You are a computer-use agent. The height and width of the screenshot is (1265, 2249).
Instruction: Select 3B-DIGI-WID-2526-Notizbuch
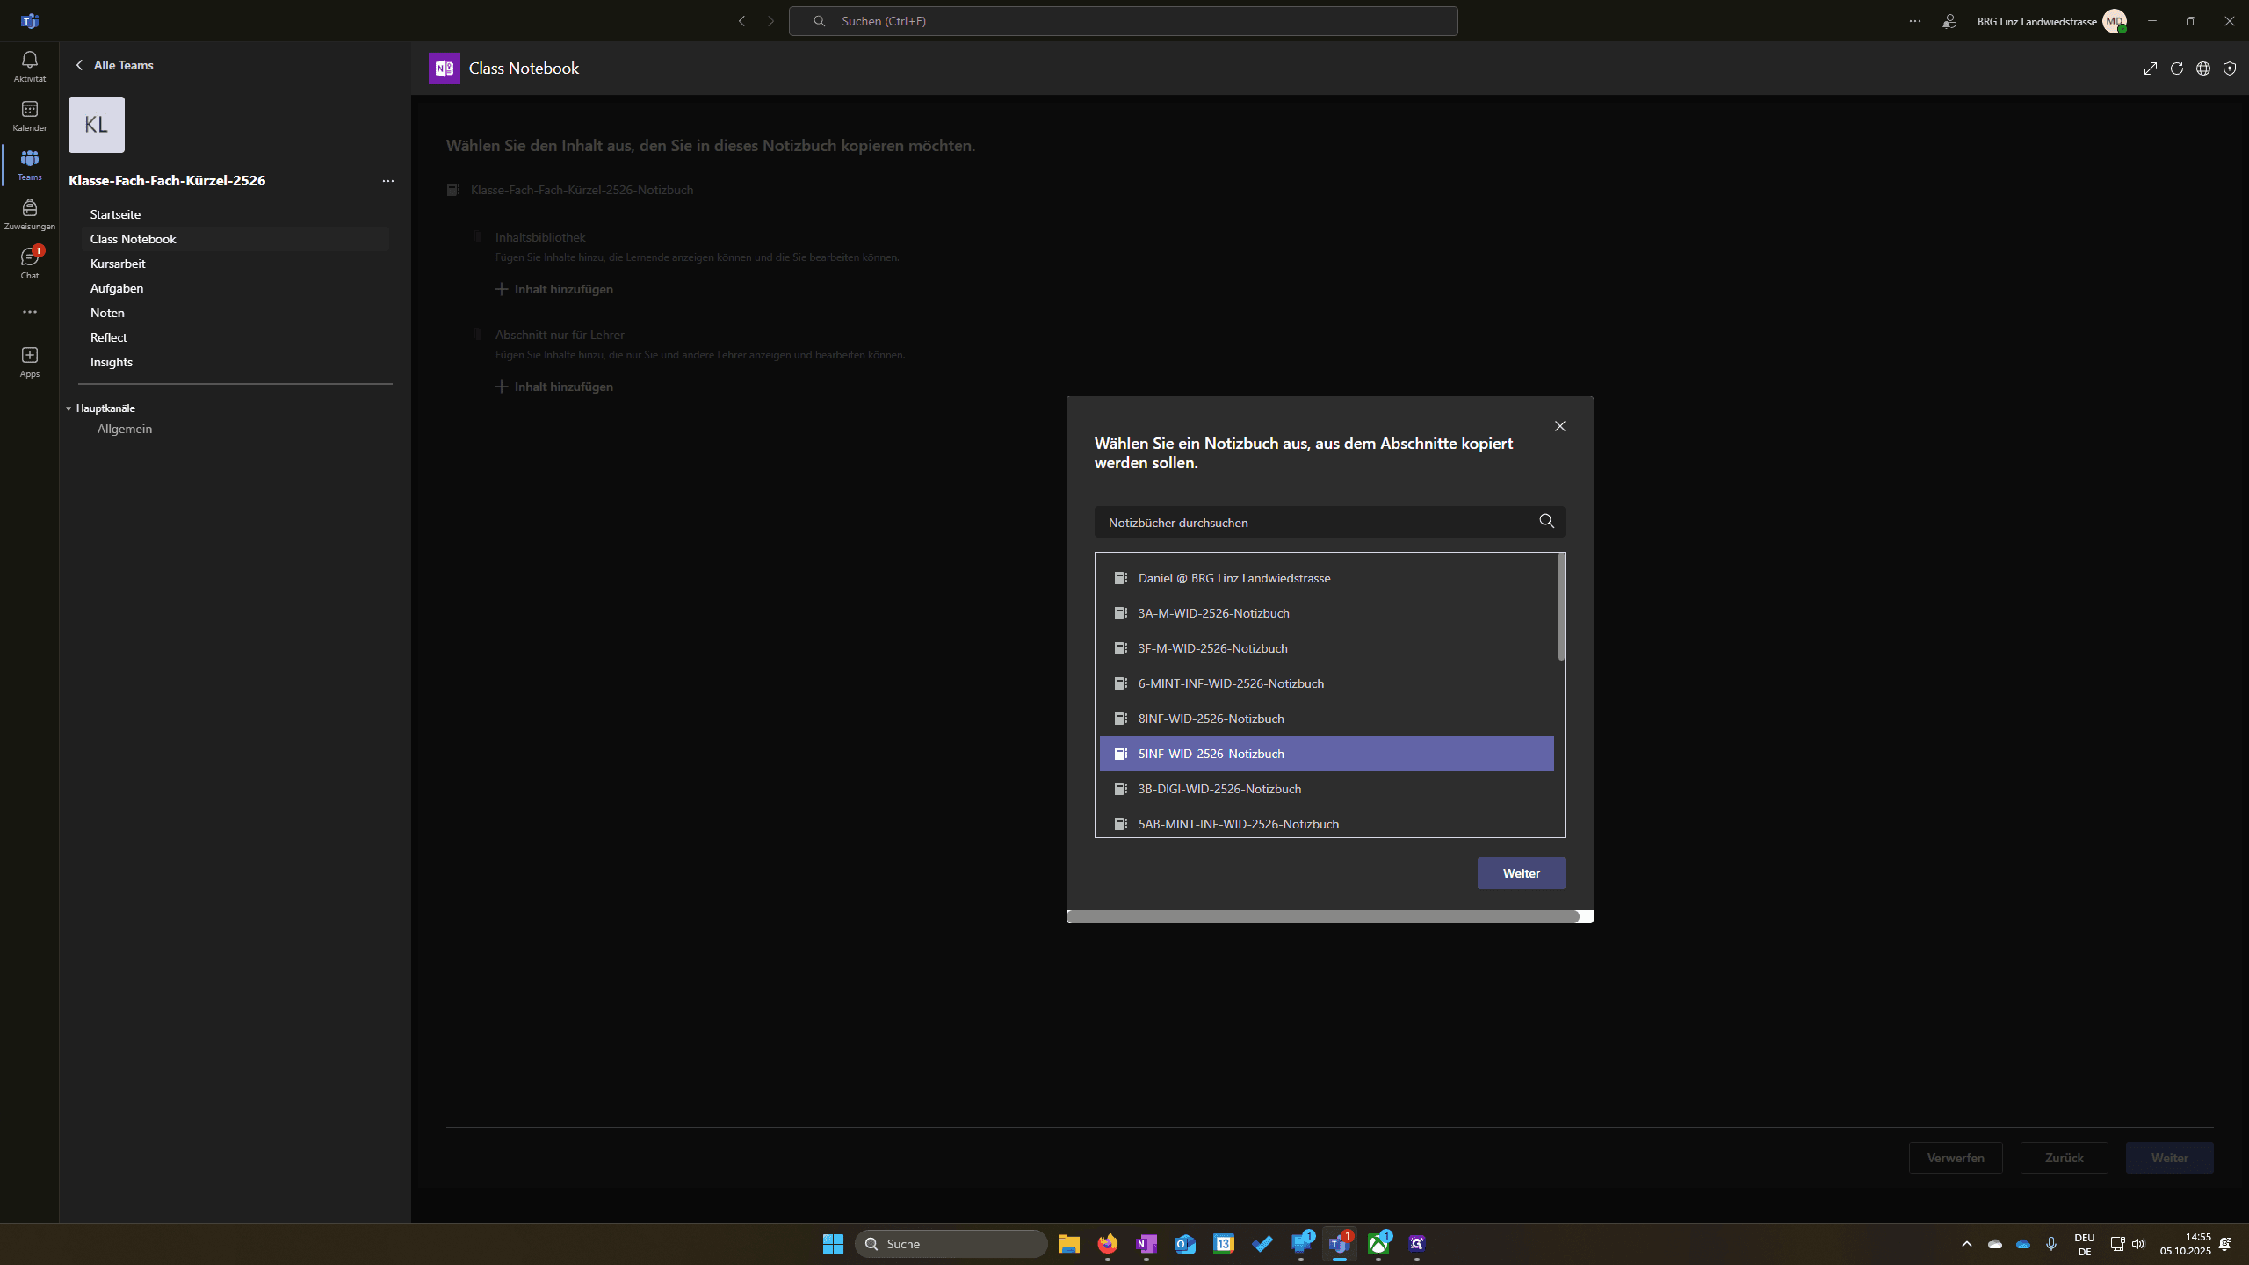coord(1327,789)
